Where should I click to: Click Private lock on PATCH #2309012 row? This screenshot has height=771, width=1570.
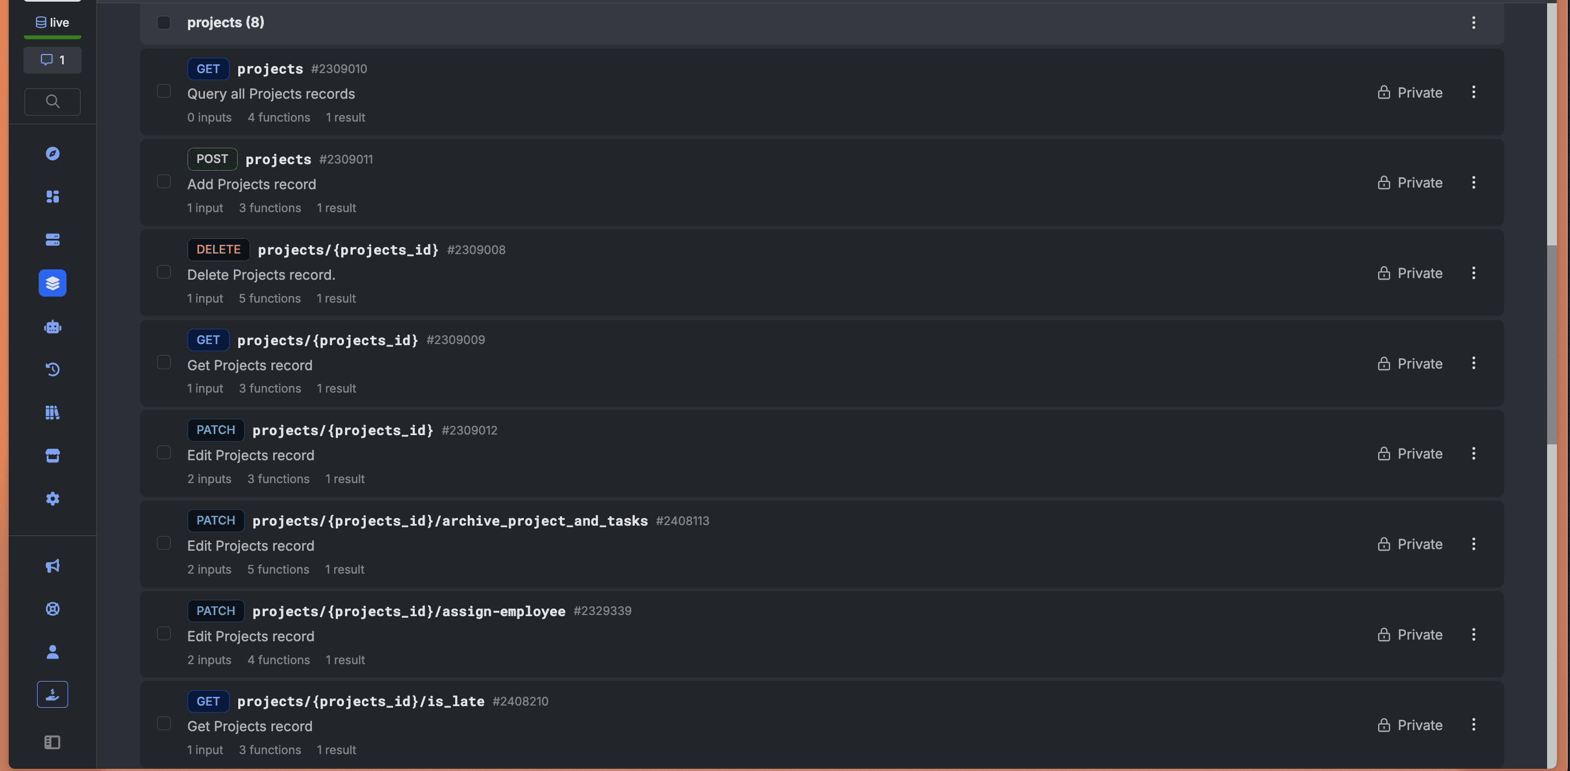(x=1410, y=454)
